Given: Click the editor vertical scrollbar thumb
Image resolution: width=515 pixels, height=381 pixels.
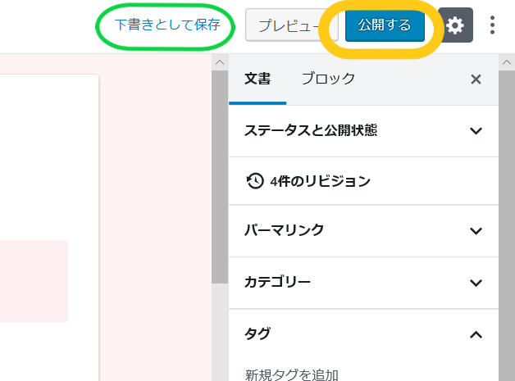Looking at the screenshot, I should click(220, 176).
